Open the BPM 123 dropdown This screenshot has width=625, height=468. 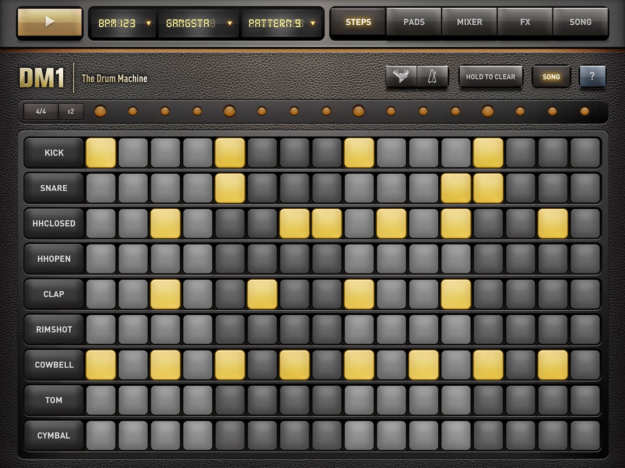tap(122, 23)
